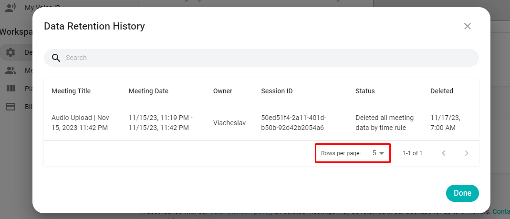Click the Owner column header
Viewport: 510px width, 219px height.
click(223, 91)
